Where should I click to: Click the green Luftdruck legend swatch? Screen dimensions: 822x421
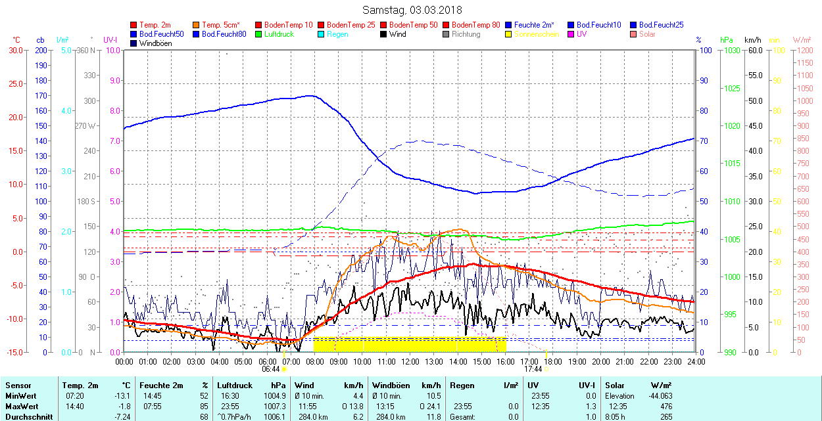[259, 34]
